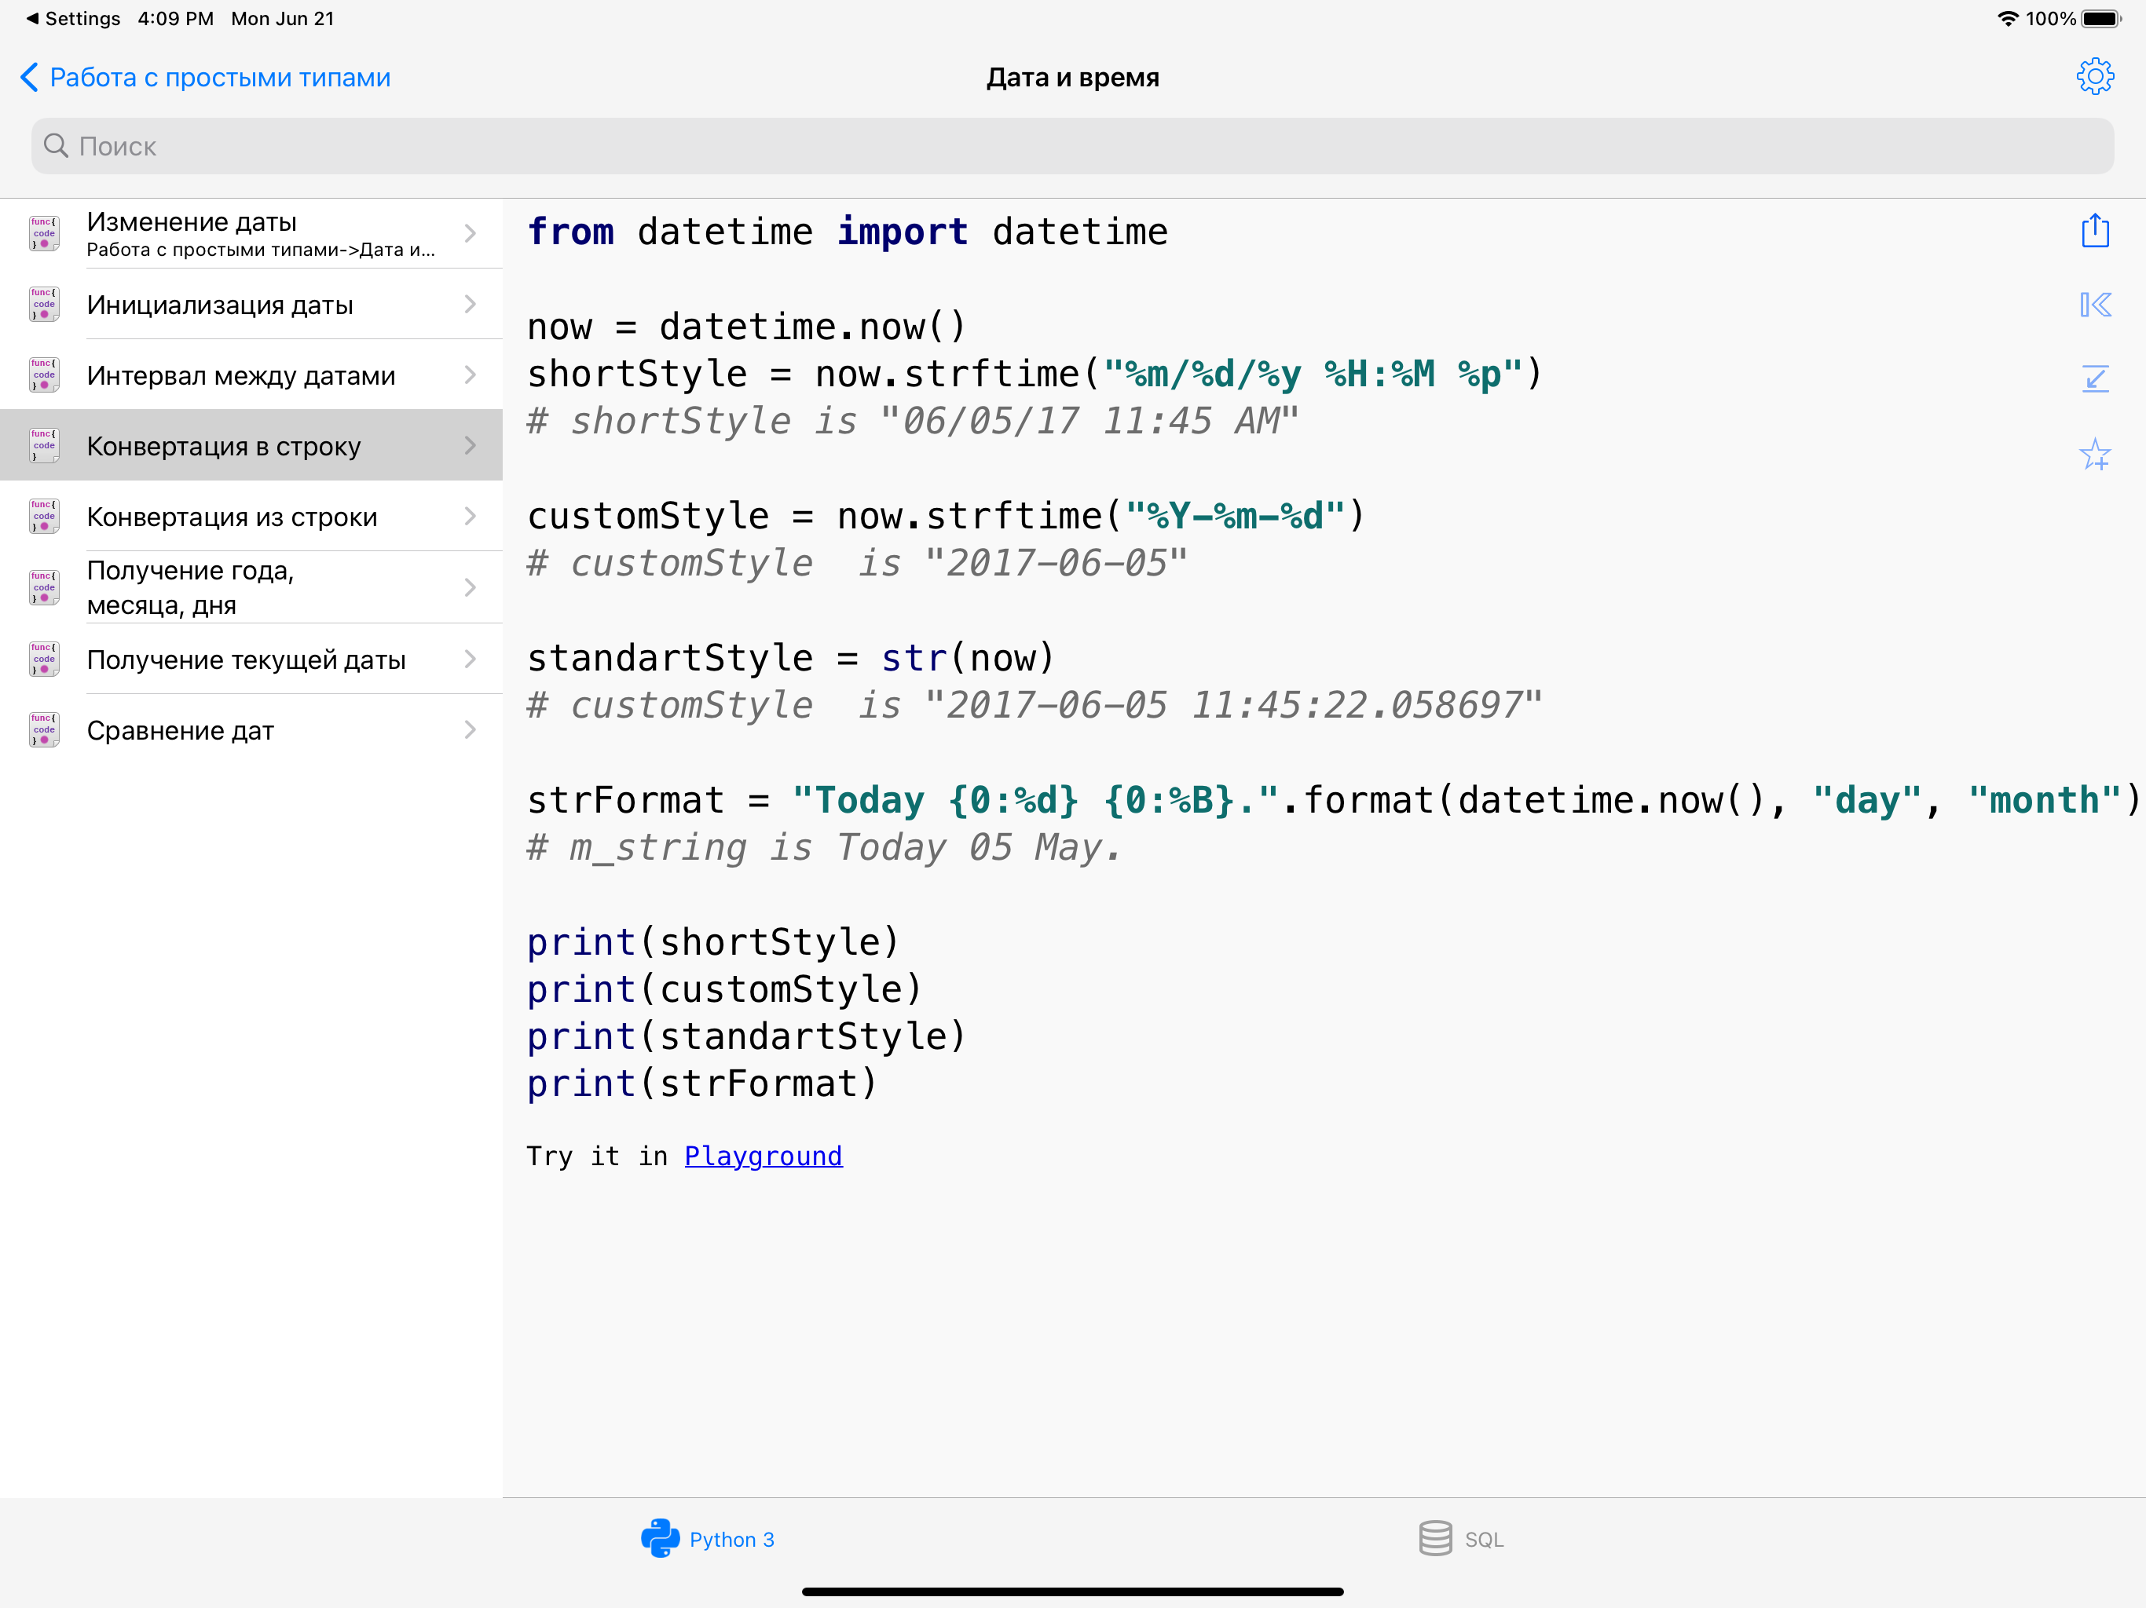
Task: Select Получение года, месяца, дня item
Action: coord(251,588)
